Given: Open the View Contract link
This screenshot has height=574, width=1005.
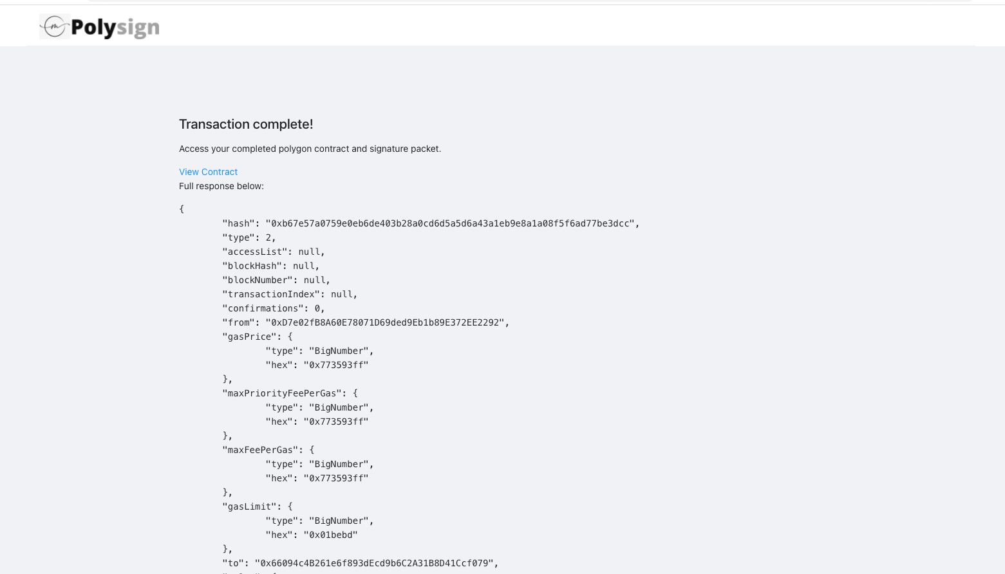Looking at the screenshot, I should [x=208, y=172].
